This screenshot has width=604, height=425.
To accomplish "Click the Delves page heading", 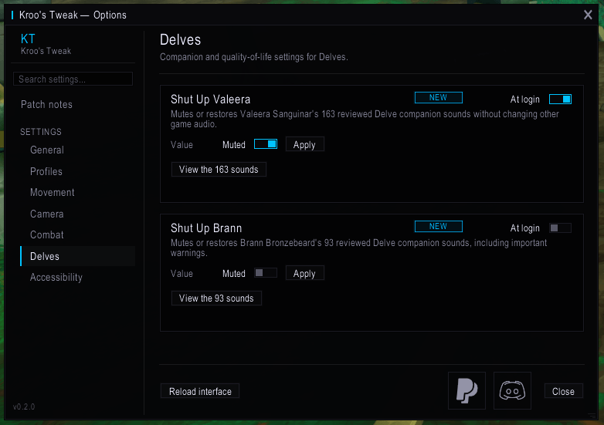I will click(x=180, y=40).
